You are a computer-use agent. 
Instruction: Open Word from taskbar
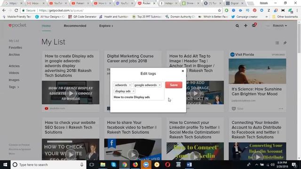(189, 165)
